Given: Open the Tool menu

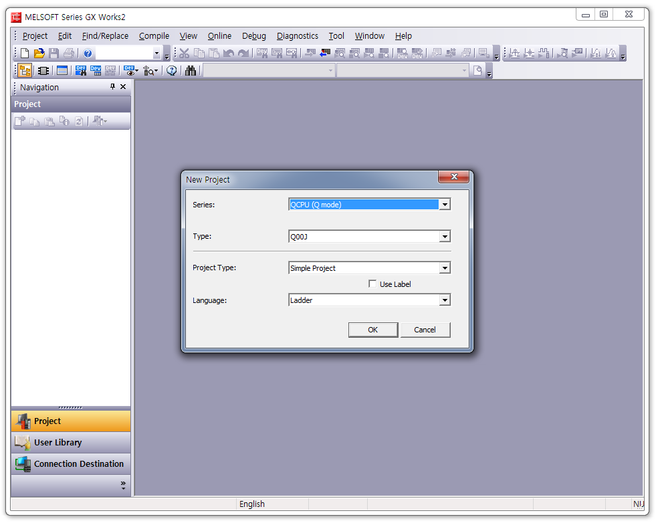Looking at the screenshot, I should pos(336,36).
